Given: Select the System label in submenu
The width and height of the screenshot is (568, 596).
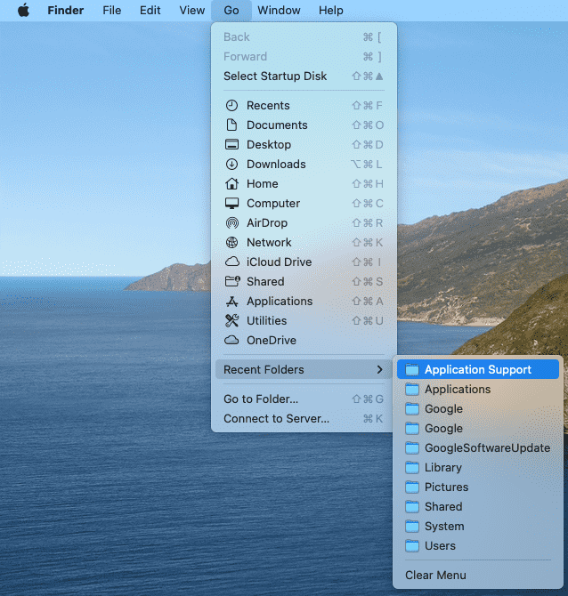Looking at the screenshot, I should [444, 527].
